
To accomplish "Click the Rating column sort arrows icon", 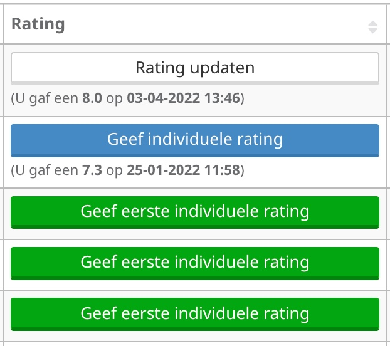I will [x=373, y=27].
